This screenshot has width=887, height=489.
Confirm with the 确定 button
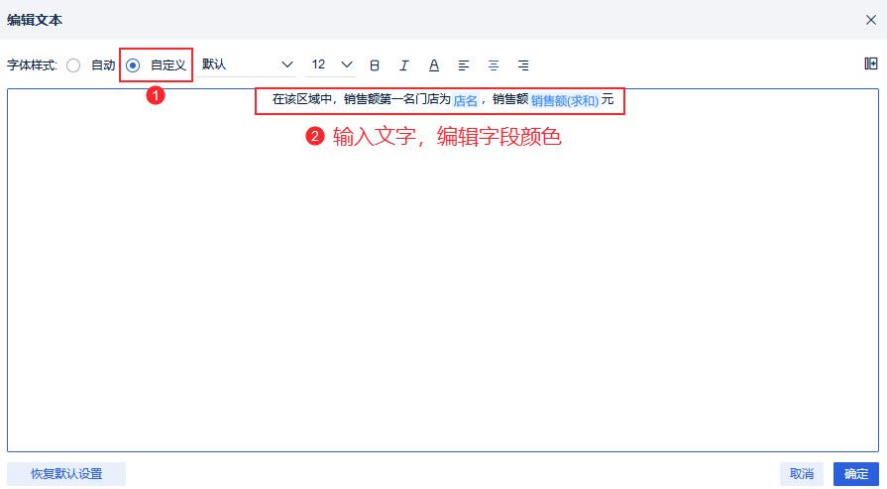click(856, 474)
